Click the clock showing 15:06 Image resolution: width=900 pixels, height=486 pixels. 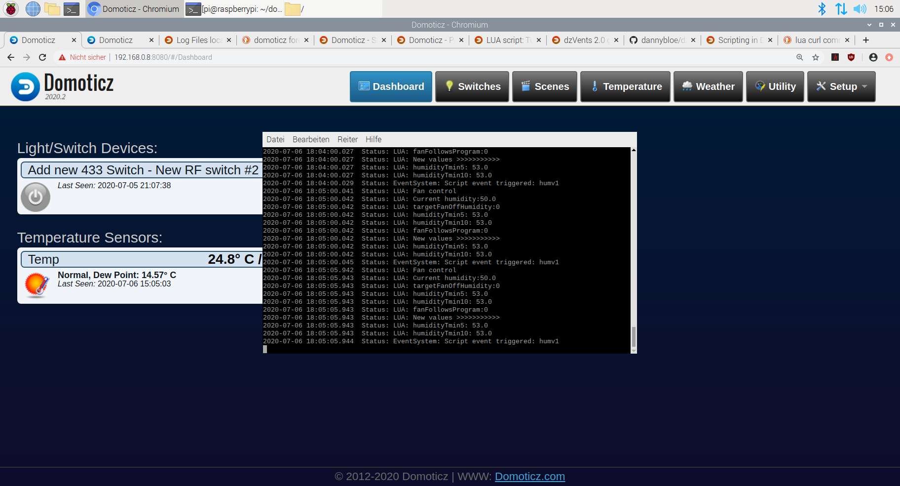point(884,9)
